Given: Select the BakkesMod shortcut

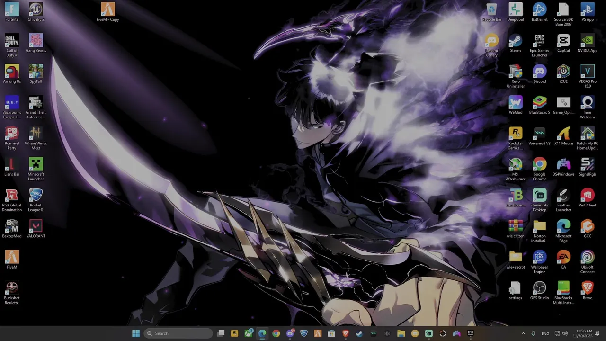Looking at the screenshot, I should pos(12,229).
